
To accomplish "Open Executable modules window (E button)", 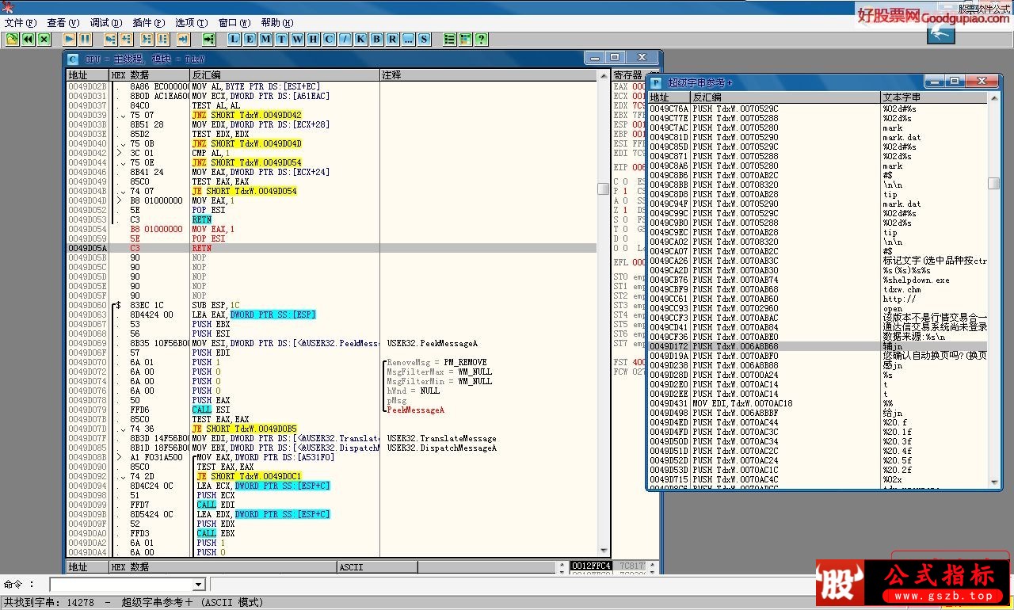I will (x=250, y=39).
